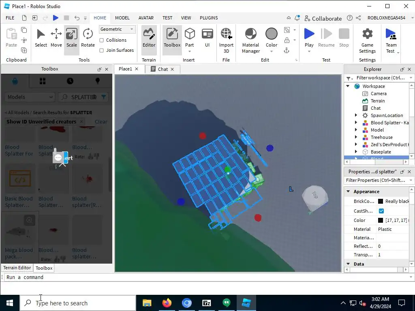Screen dimensions: 415x311
Task: Enable Join Surfaces checkbox
Action: tap(101, 50)
